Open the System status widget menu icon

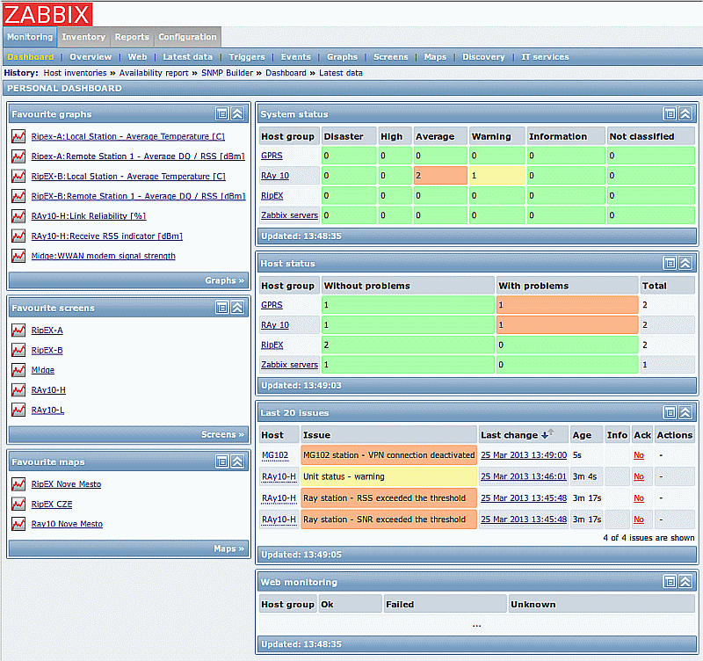(670, 114)
